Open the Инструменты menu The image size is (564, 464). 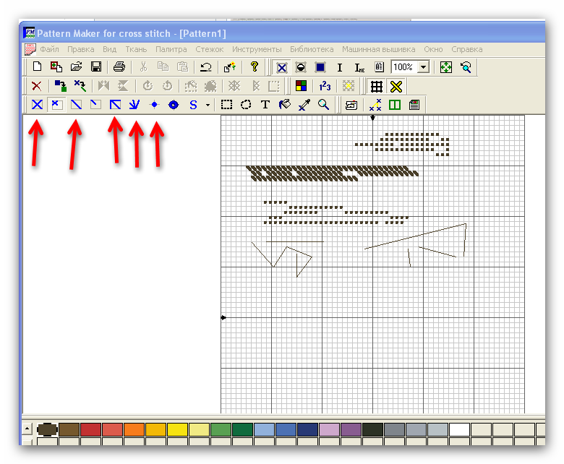(257, 49)
